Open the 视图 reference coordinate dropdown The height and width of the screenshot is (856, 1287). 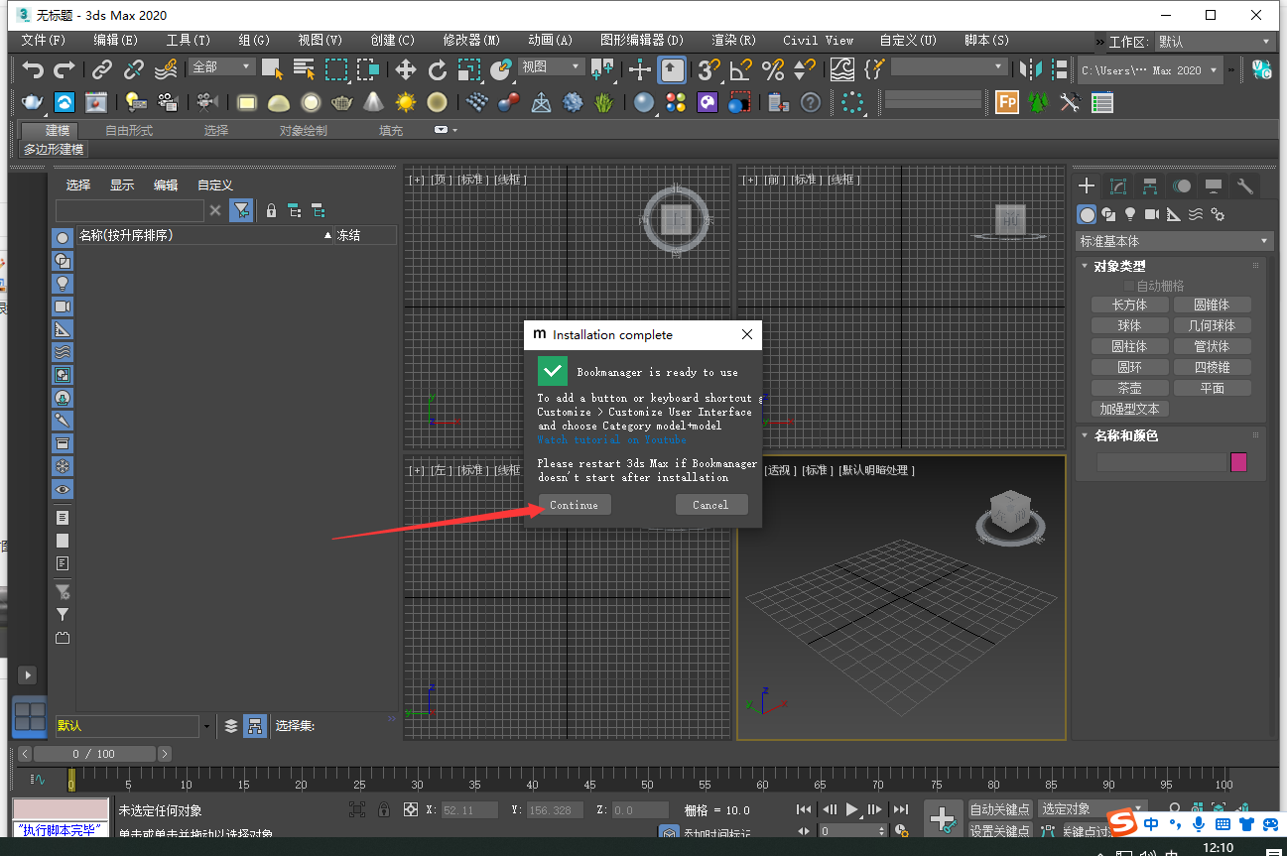click(551, 67)
